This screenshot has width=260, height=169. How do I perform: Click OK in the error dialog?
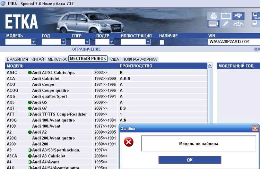190,160
